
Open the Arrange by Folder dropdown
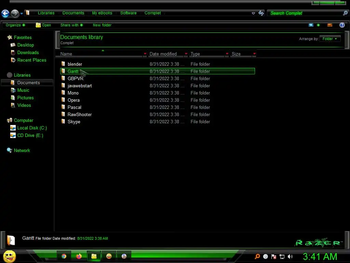click(330, 39)
